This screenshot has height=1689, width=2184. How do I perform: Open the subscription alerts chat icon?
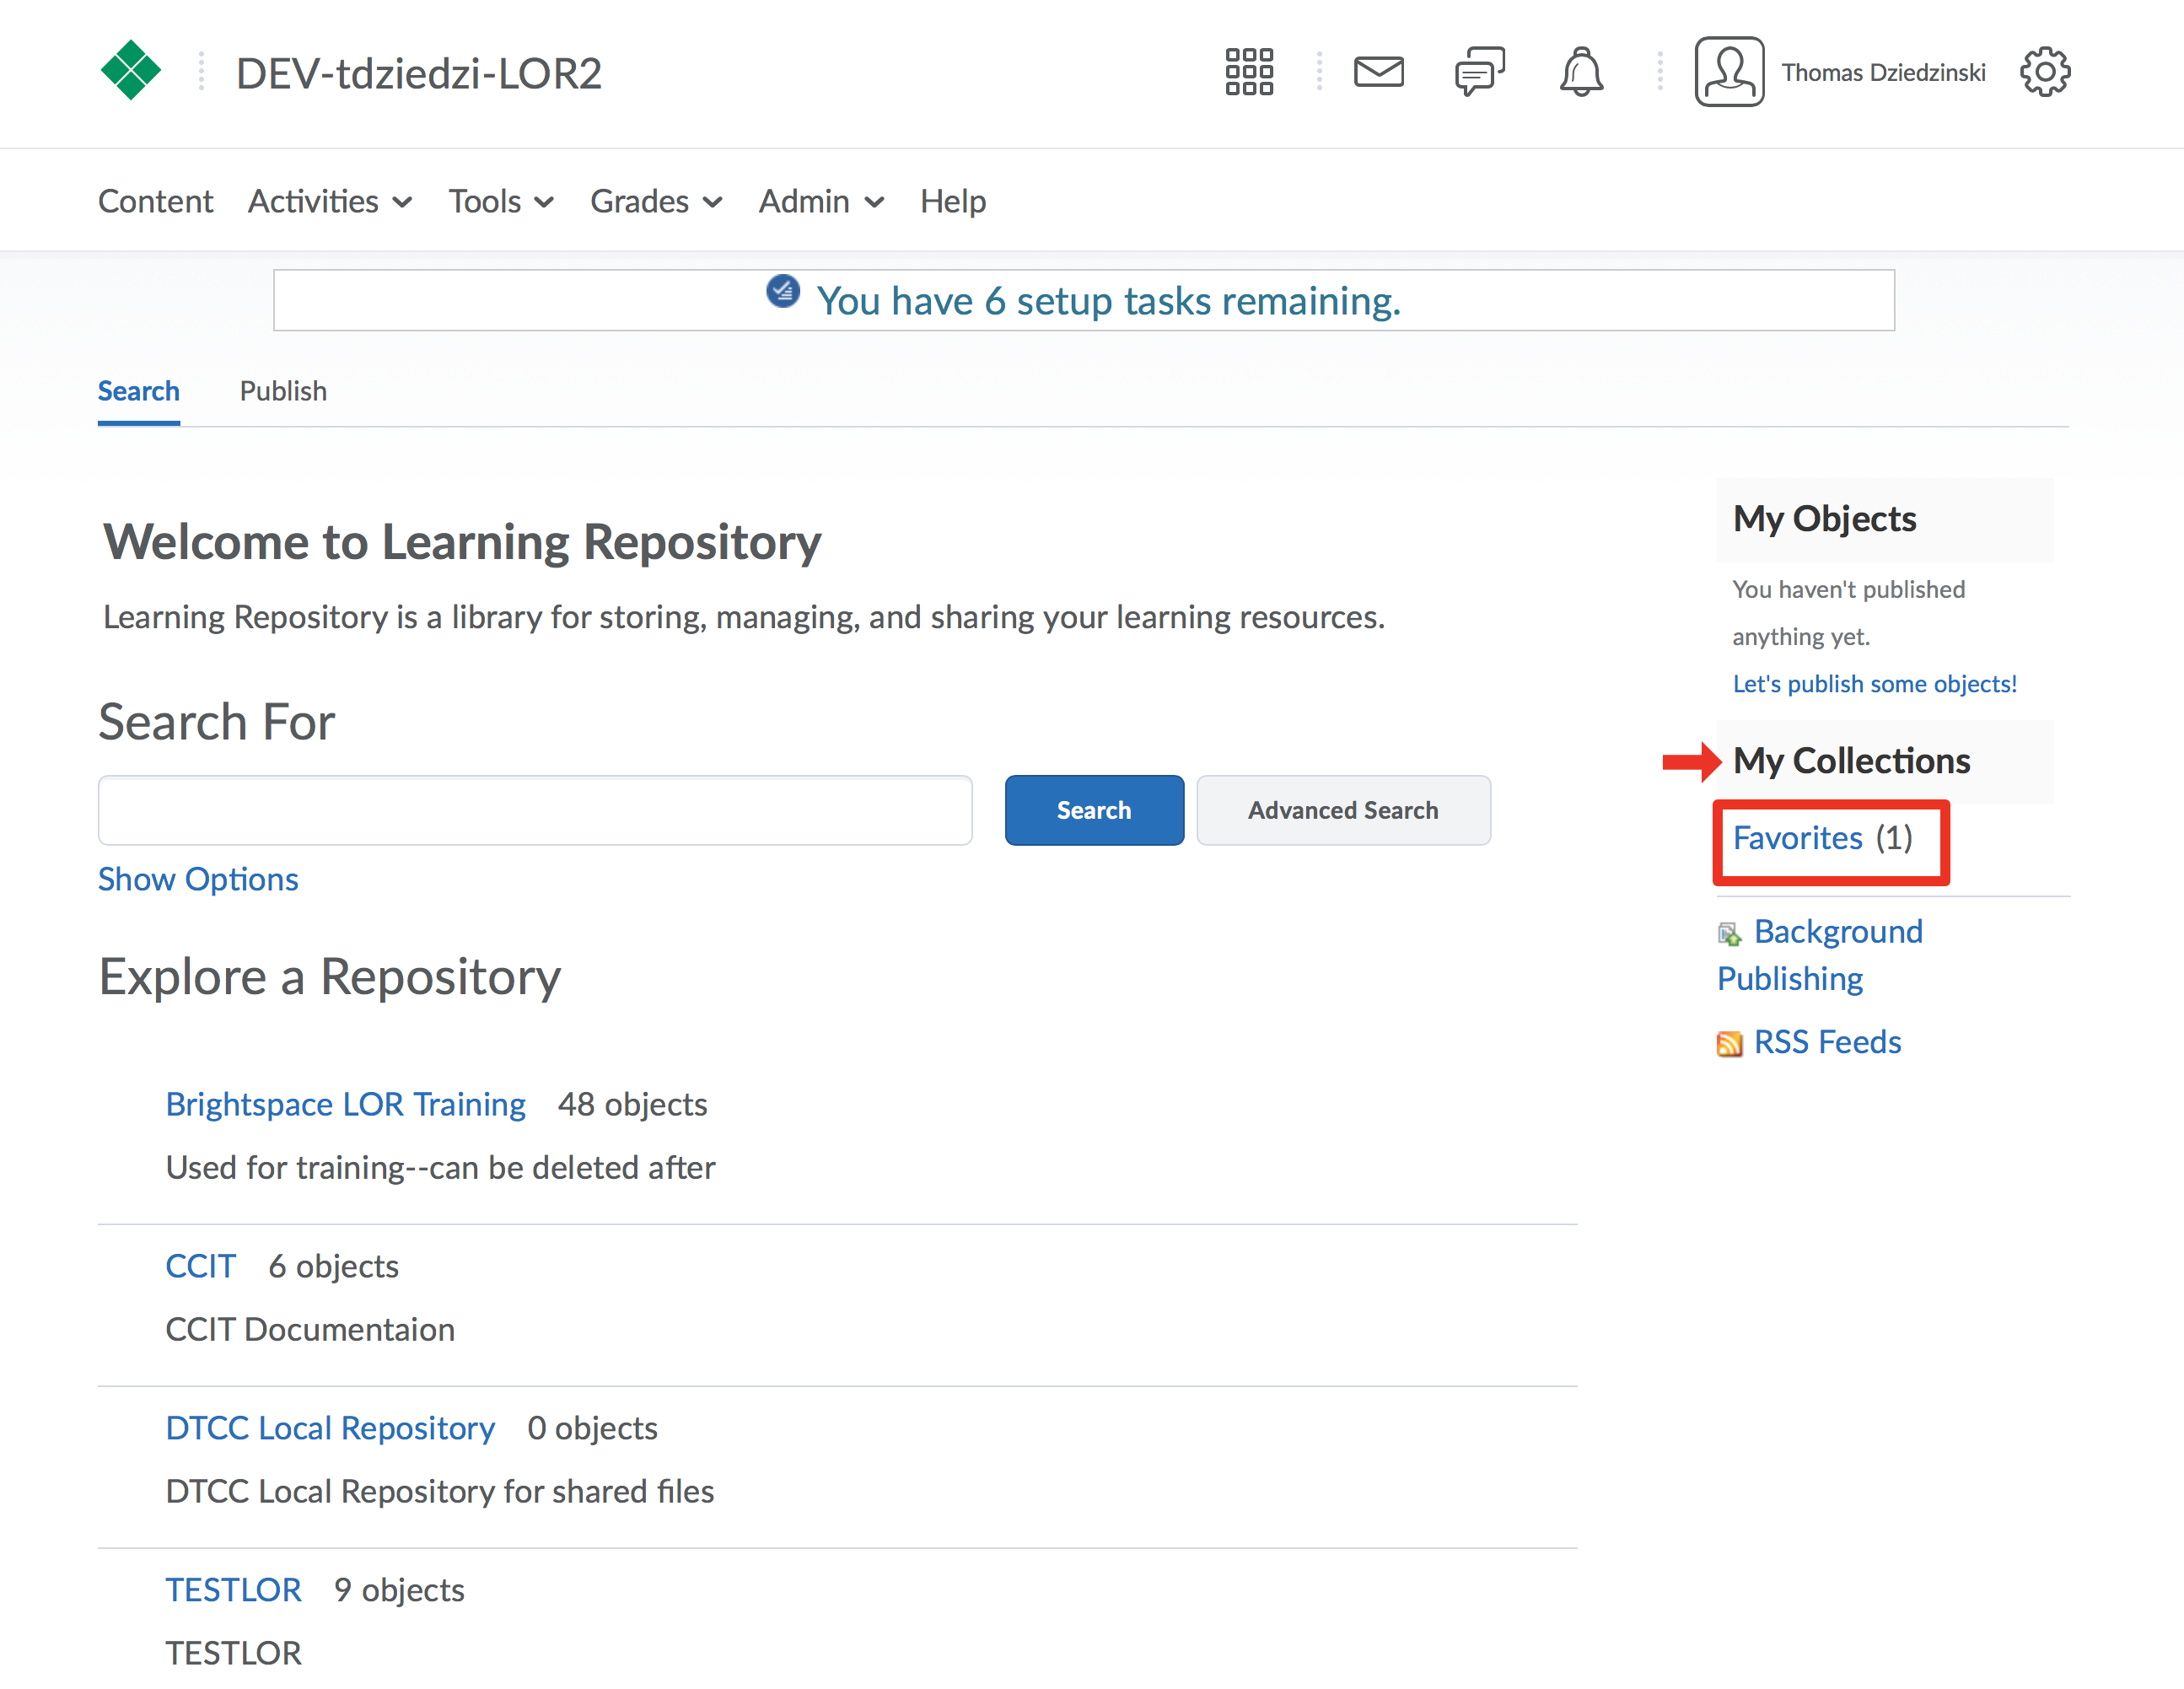point(1480,72)
